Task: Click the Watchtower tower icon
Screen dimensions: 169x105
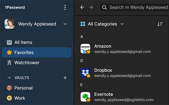Action: [9, 62]
